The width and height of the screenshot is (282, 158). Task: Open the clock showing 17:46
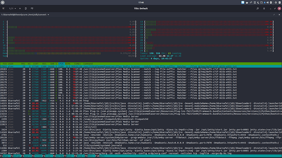[141, 2]
